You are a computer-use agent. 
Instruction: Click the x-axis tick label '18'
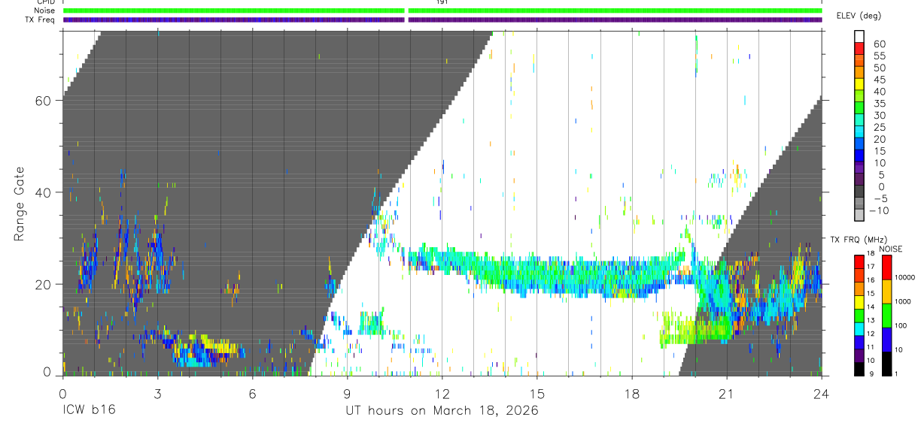pyautogui.click(x=632, y=393)
